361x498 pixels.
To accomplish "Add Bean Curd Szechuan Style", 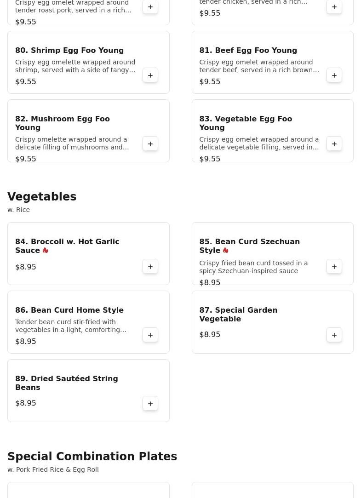I will click(x=334, y=267).
